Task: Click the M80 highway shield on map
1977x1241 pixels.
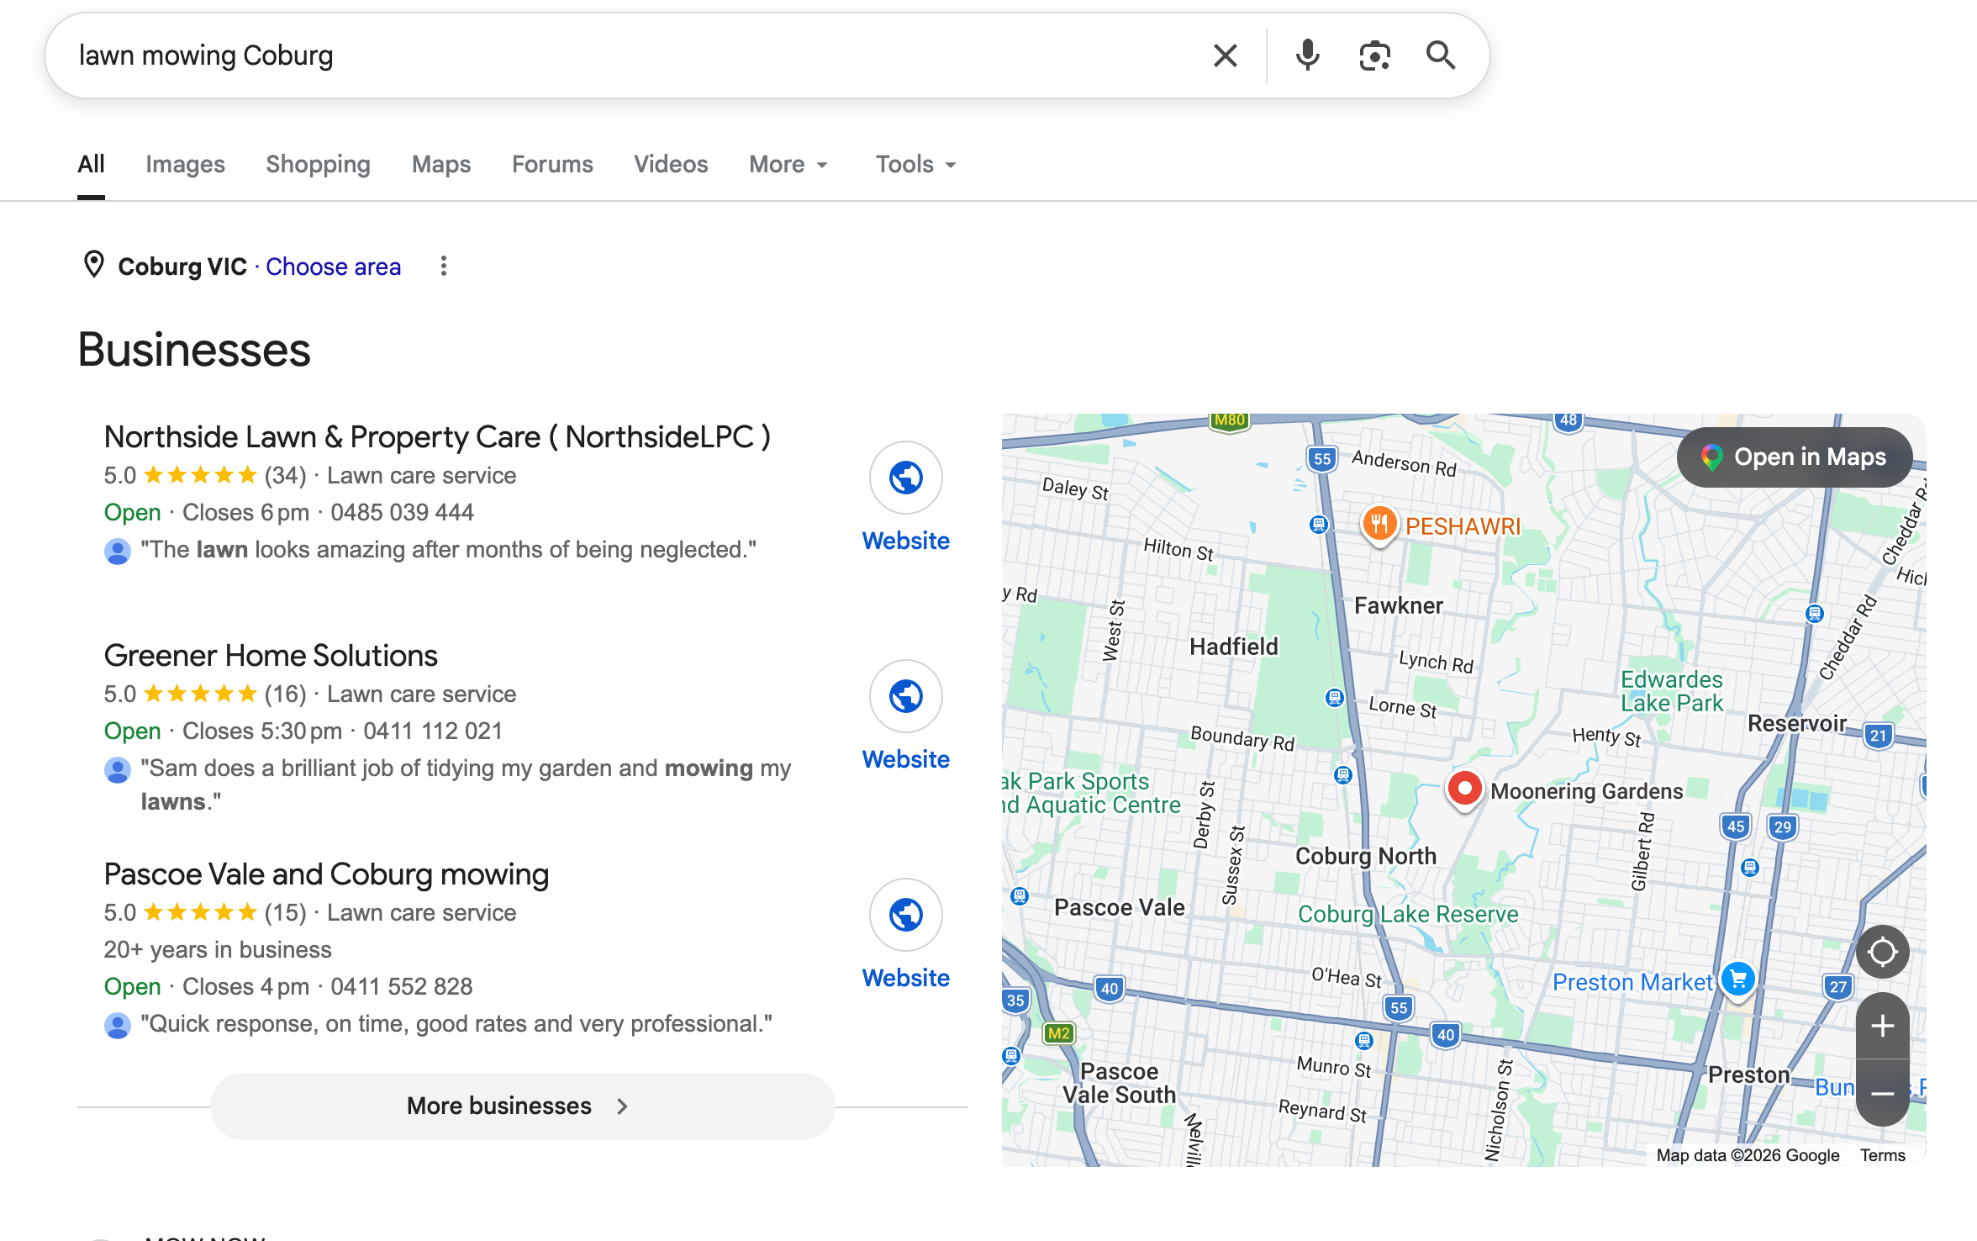Action: point(1230,420)
